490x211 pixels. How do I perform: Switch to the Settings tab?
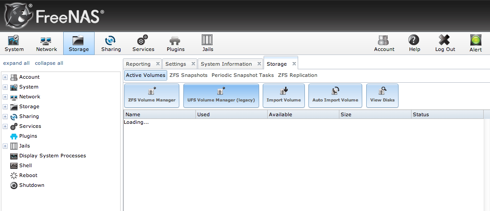(176, 64)
